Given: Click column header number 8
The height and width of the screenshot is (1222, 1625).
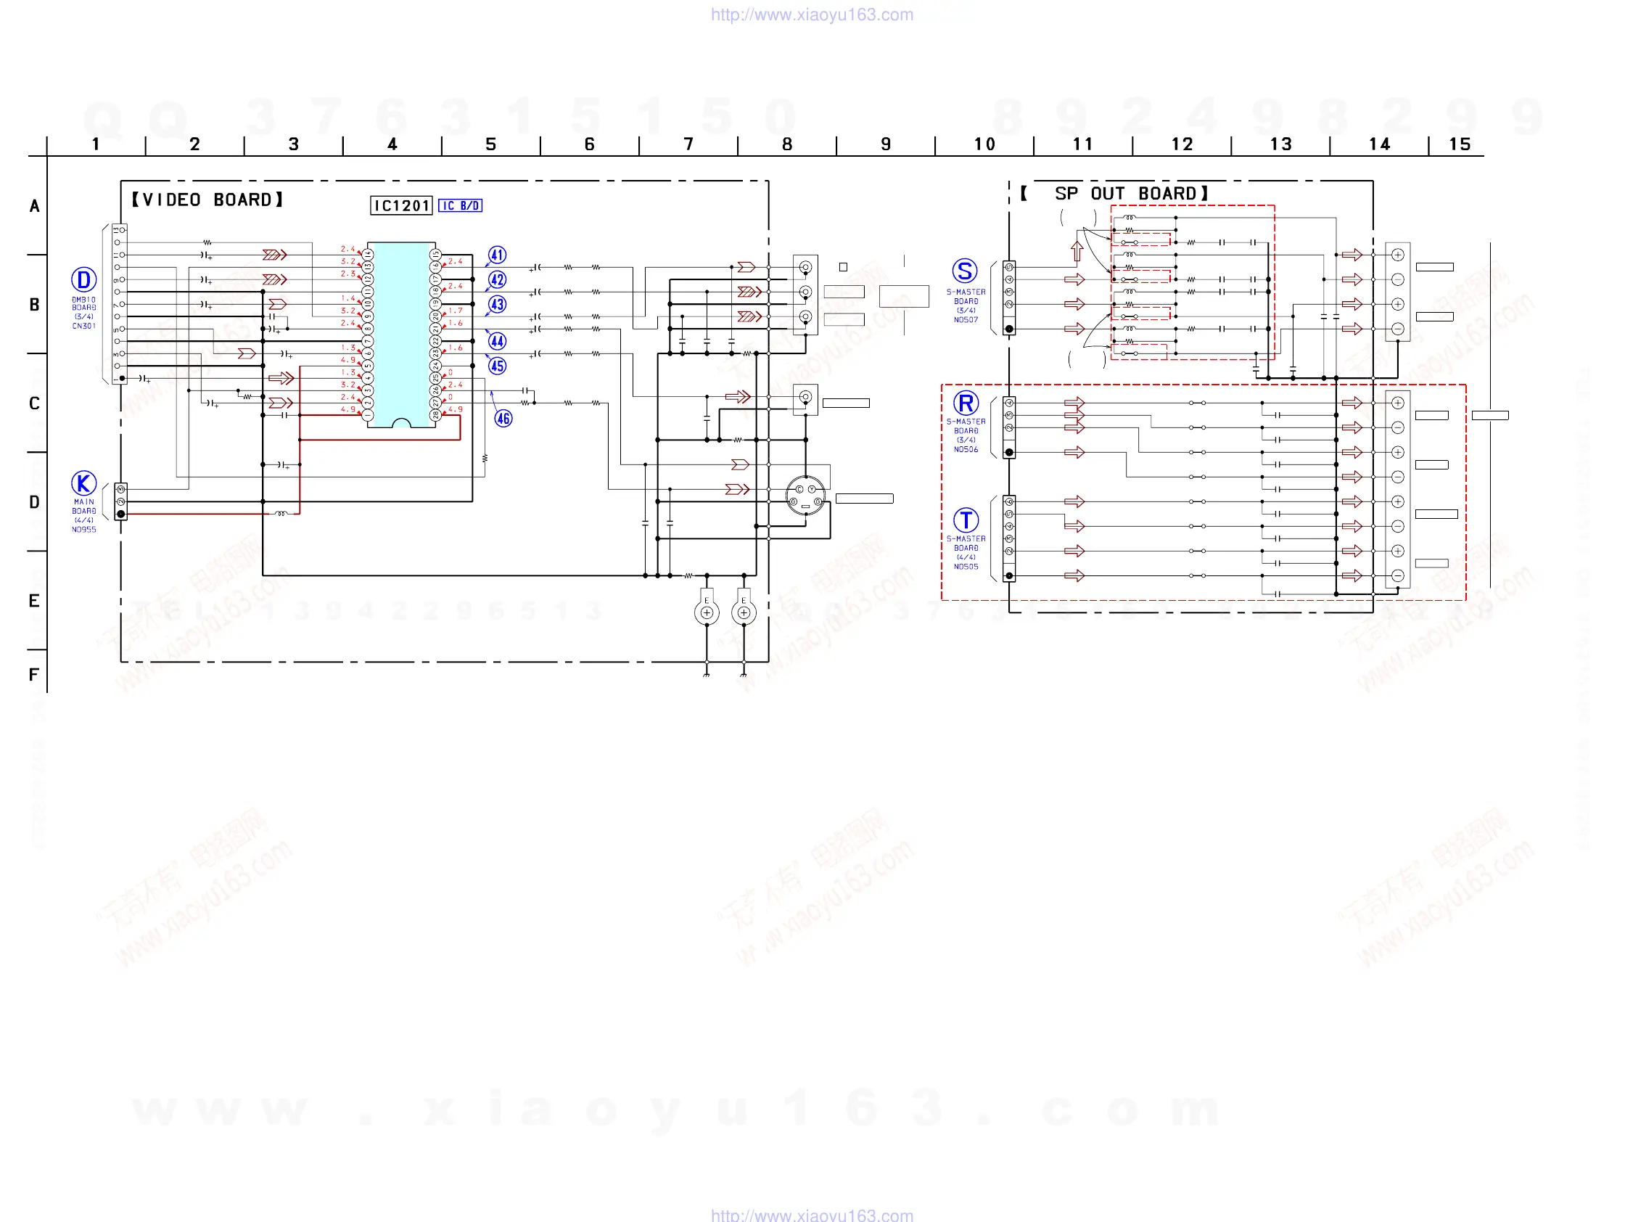Looking at the screenshot, I should point(787,144).
